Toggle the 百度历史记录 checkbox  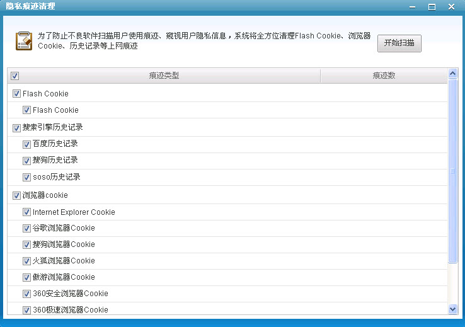26,144
